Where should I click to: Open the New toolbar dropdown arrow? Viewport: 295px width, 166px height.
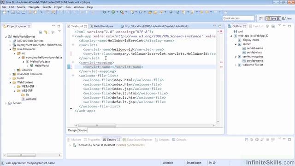click(8, 12)
